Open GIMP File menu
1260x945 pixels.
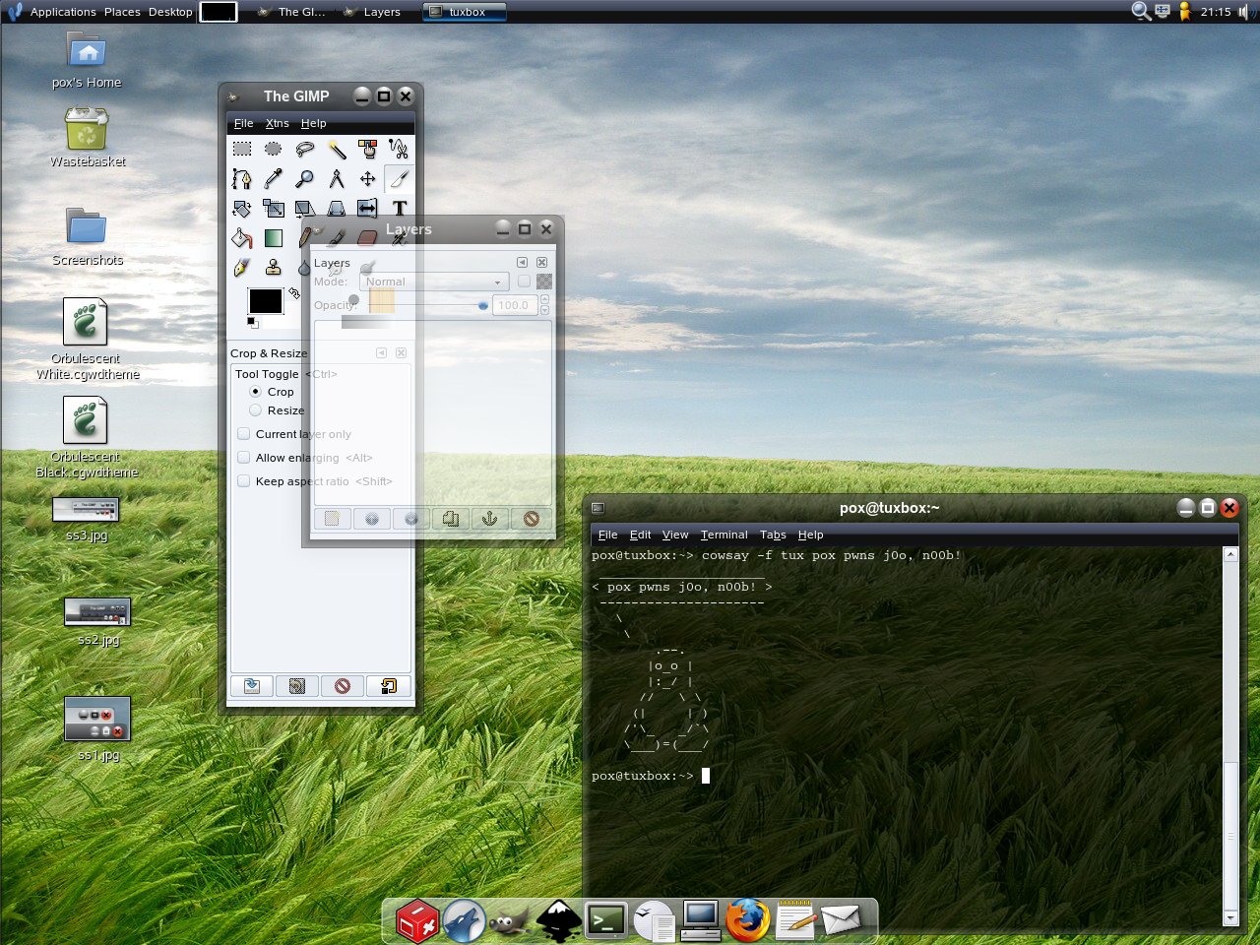(243, 123)
